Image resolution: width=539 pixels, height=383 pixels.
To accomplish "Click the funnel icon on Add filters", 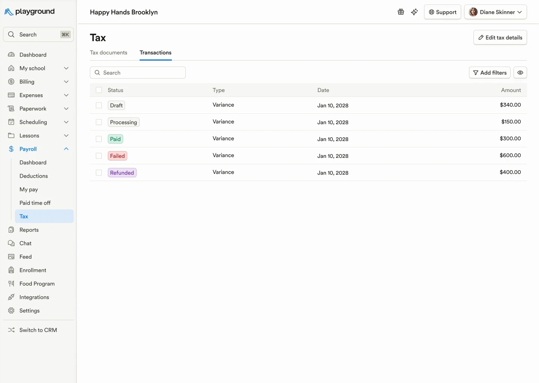I will [x=476, y=73].
